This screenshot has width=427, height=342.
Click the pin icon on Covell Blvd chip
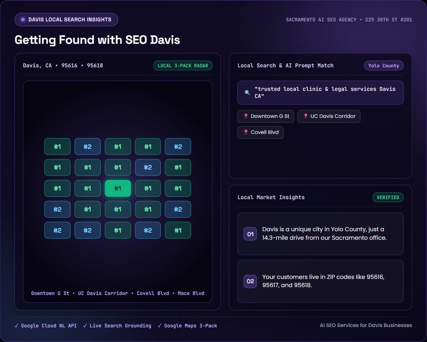click(x=246, y=133)
